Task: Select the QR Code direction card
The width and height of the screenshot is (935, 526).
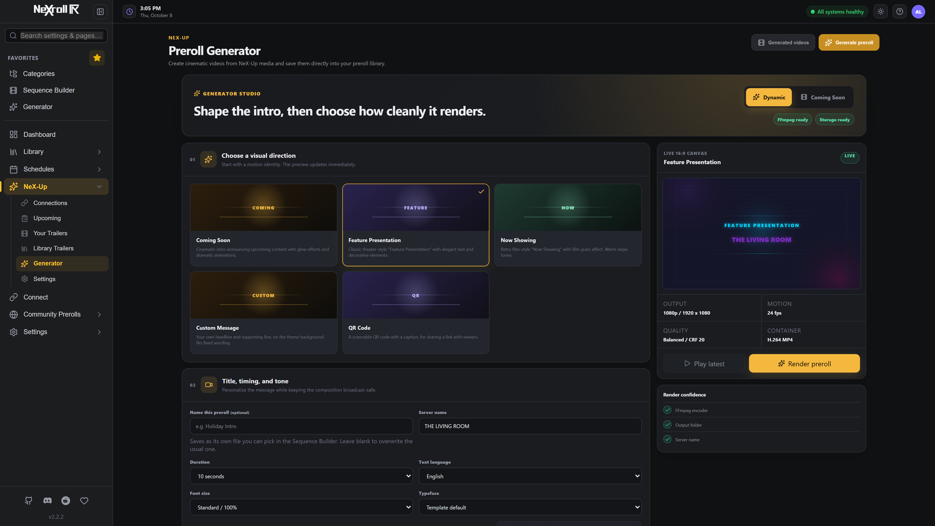Action: click(x=415, y=313)
